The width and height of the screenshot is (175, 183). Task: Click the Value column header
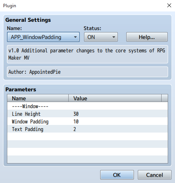pos(115,98)
